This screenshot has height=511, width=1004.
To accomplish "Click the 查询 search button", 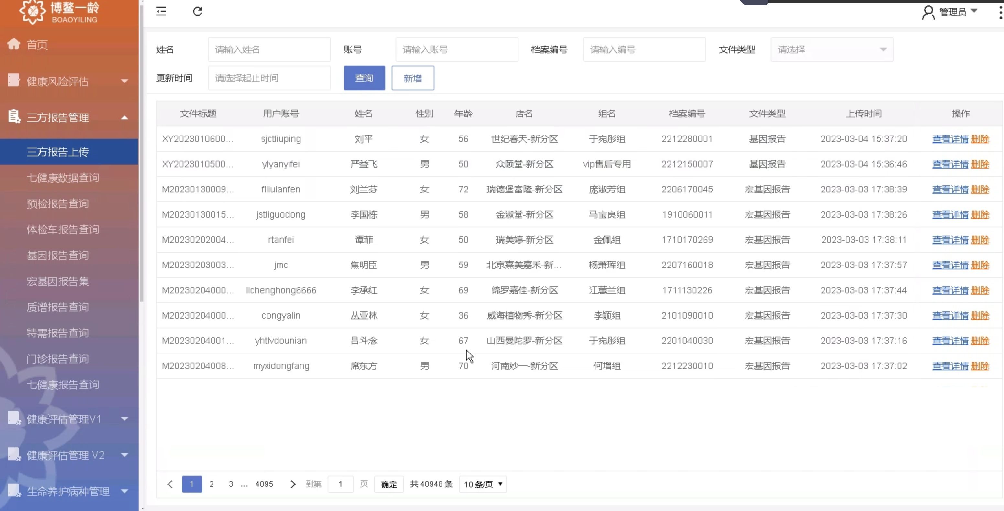I will (x=365, y=78).
